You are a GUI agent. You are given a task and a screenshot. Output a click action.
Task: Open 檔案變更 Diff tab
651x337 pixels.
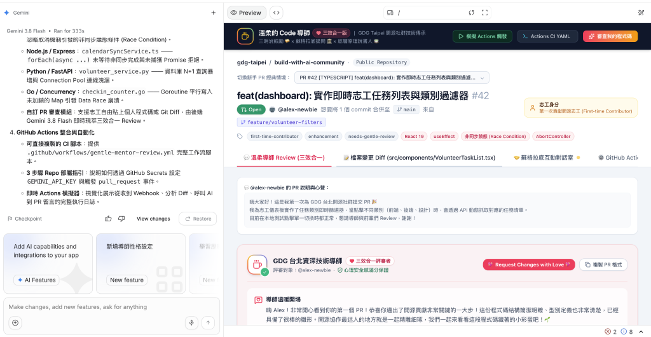tap(420, 158)
